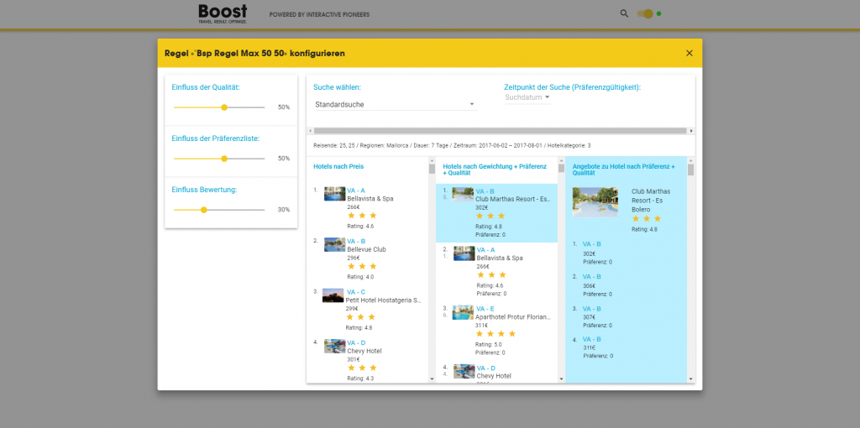Select the first VA - B offer for 302€

pyautogui.click(x=592, y=244)
